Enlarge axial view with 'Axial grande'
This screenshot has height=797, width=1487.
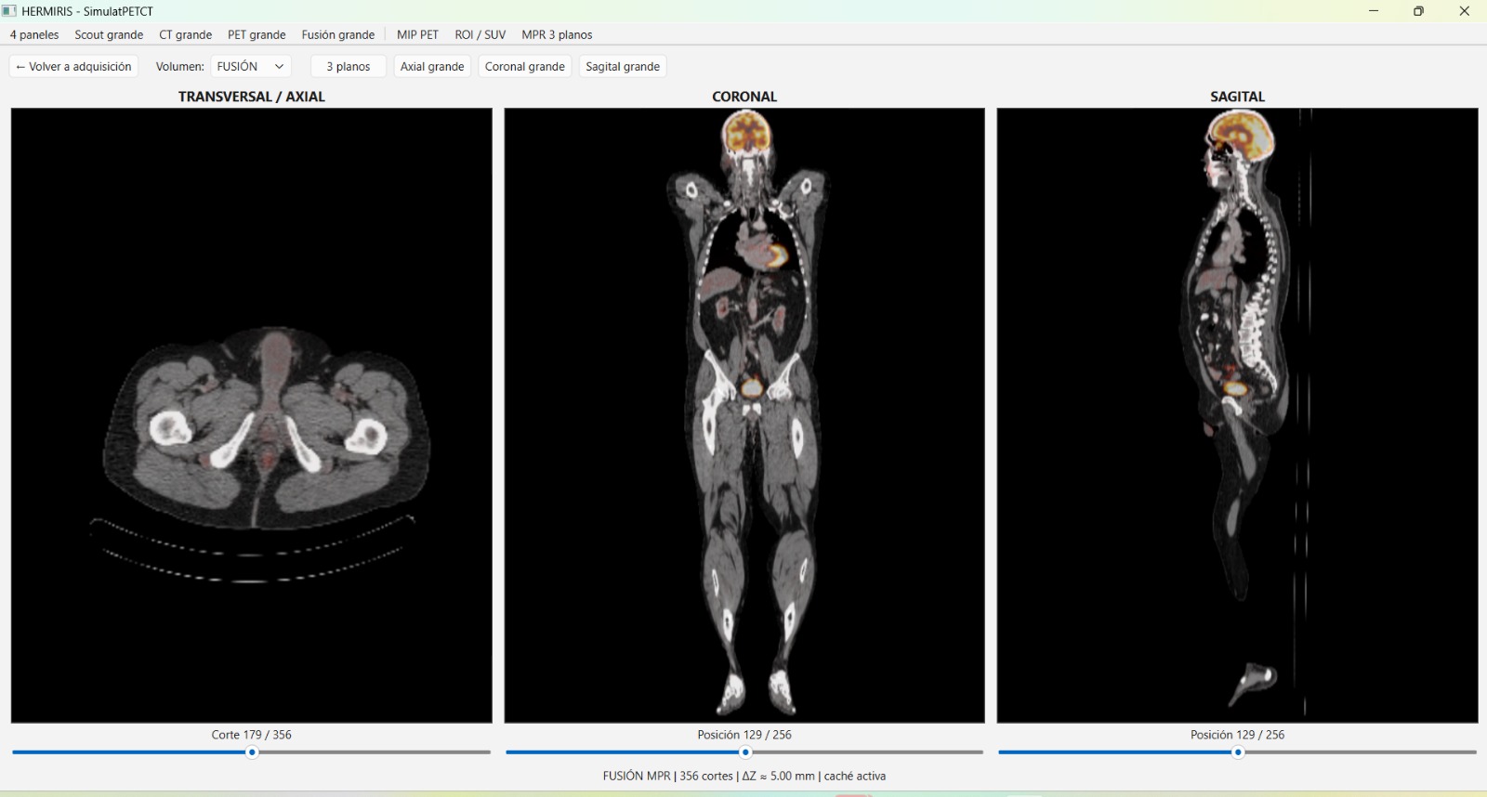pos(432,66)
